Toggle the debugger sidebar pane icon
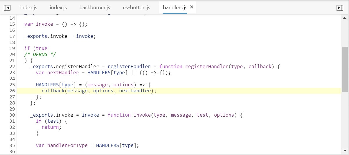349x155 pixels. click(340, 8)
